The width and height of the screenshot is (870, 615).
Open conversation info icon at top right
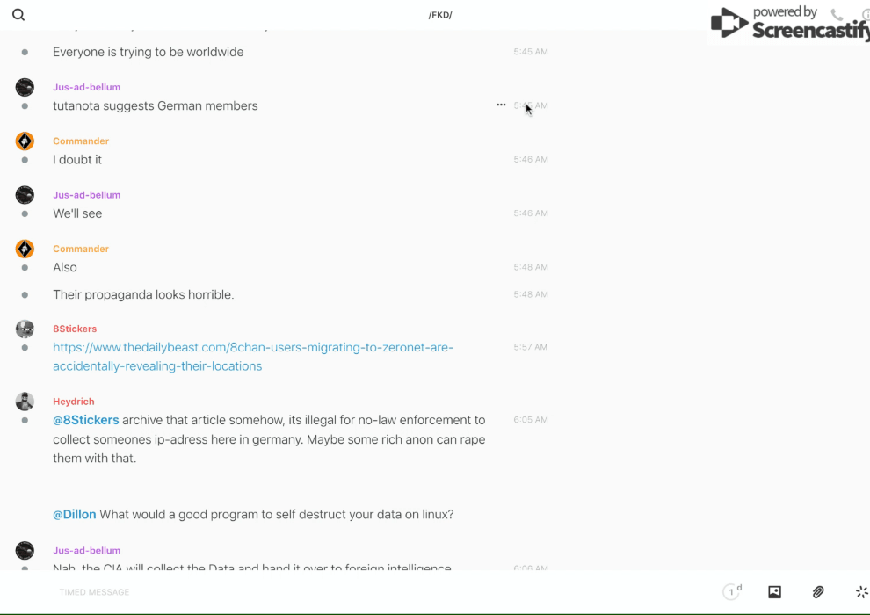click(865, 15)
